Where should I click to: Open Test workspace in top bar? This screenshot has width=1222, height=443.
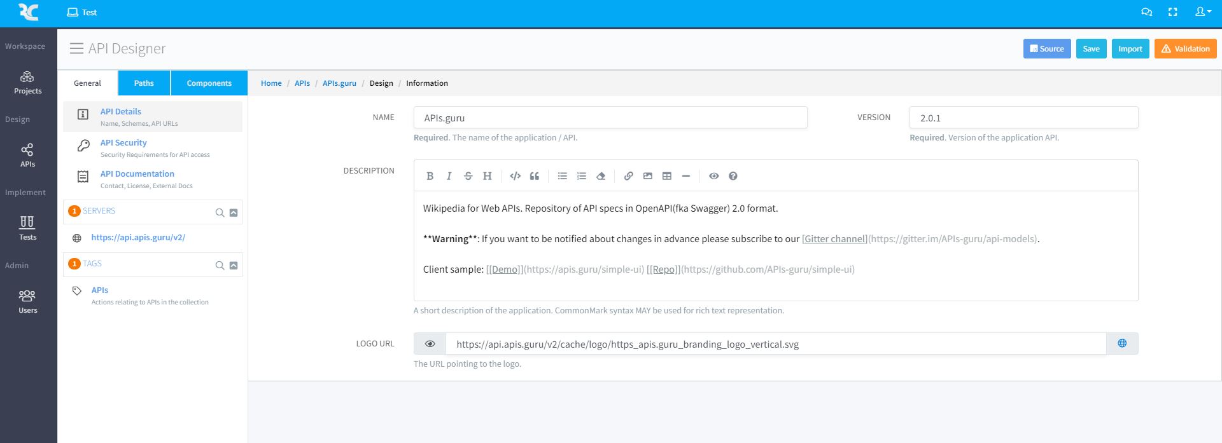click(82, 12)
